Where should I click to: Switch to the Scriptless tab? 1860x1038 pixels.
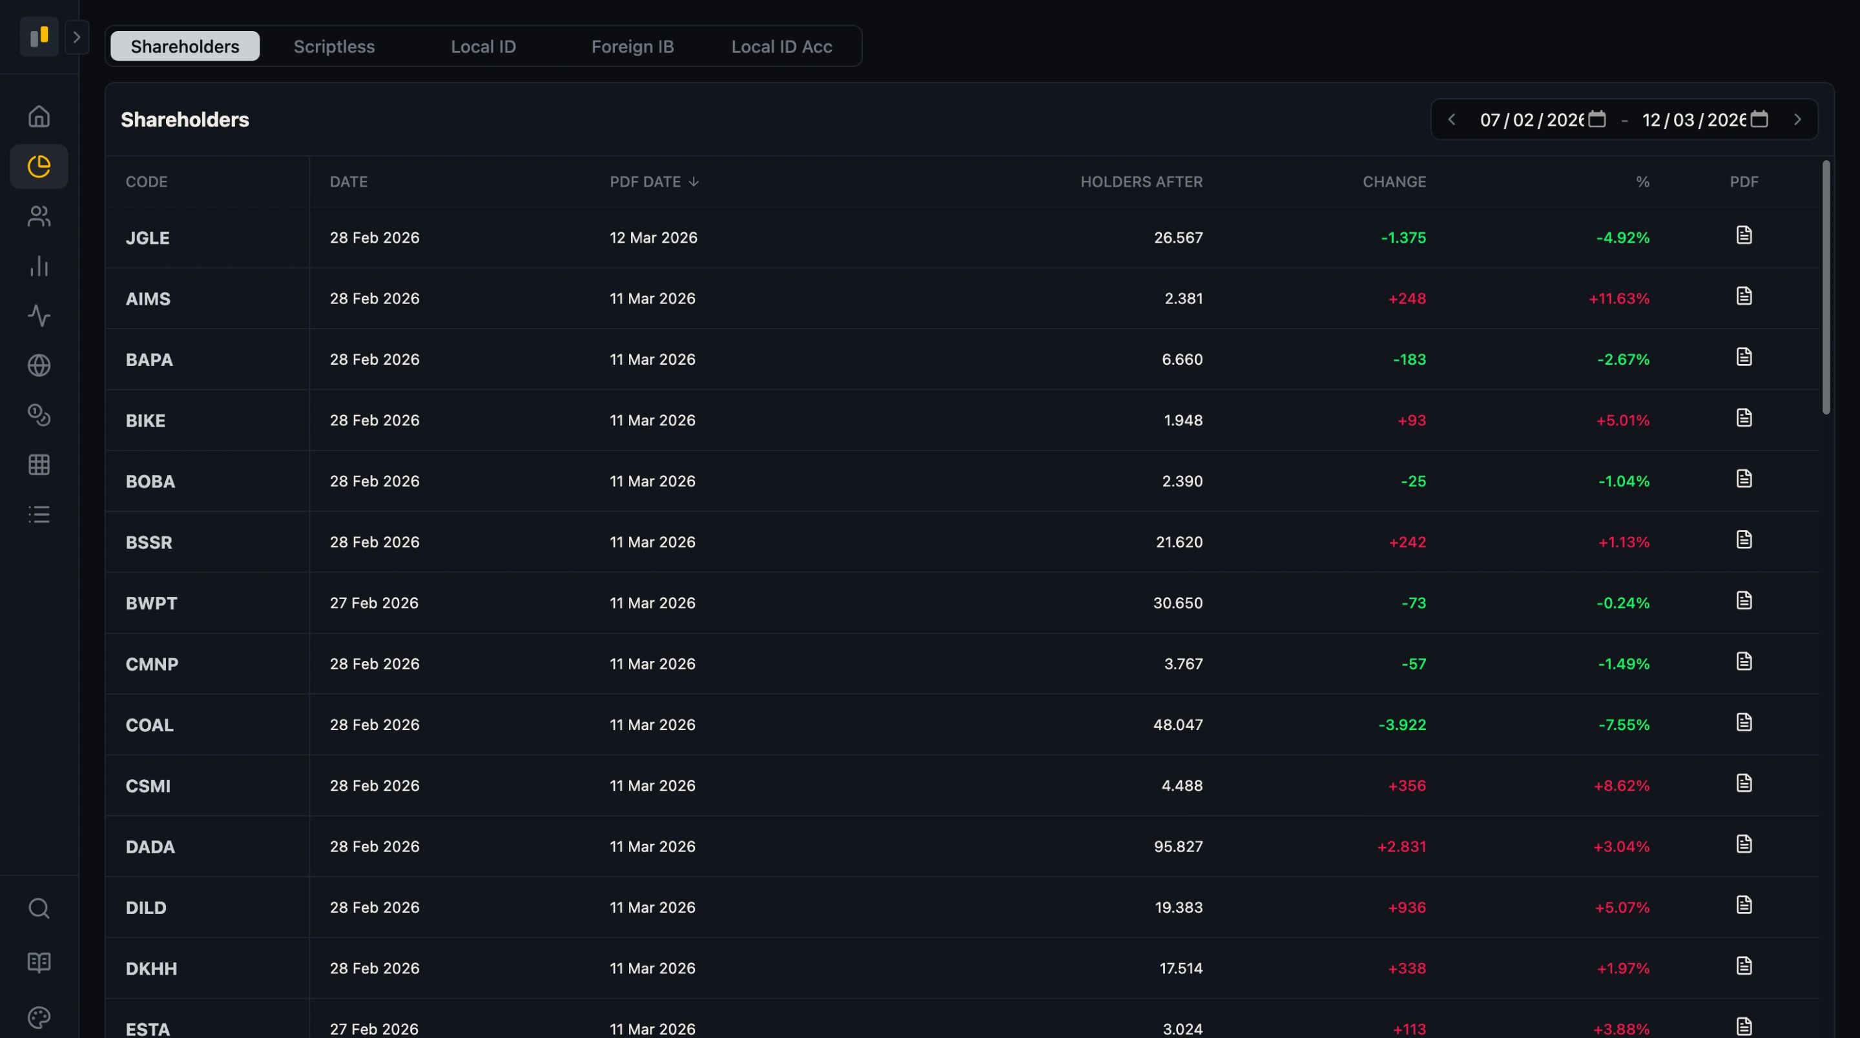(334, 46)
